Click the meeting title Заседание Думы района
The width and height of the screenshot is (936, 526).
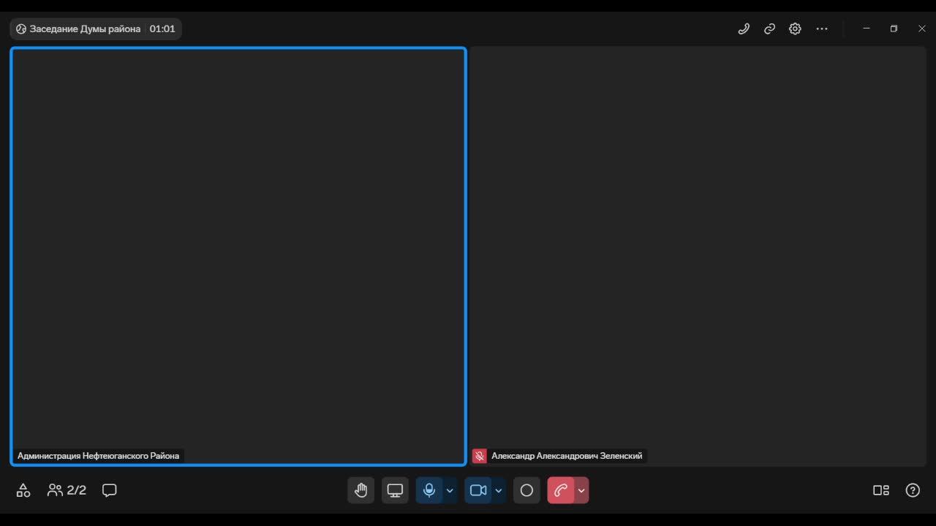85,29
